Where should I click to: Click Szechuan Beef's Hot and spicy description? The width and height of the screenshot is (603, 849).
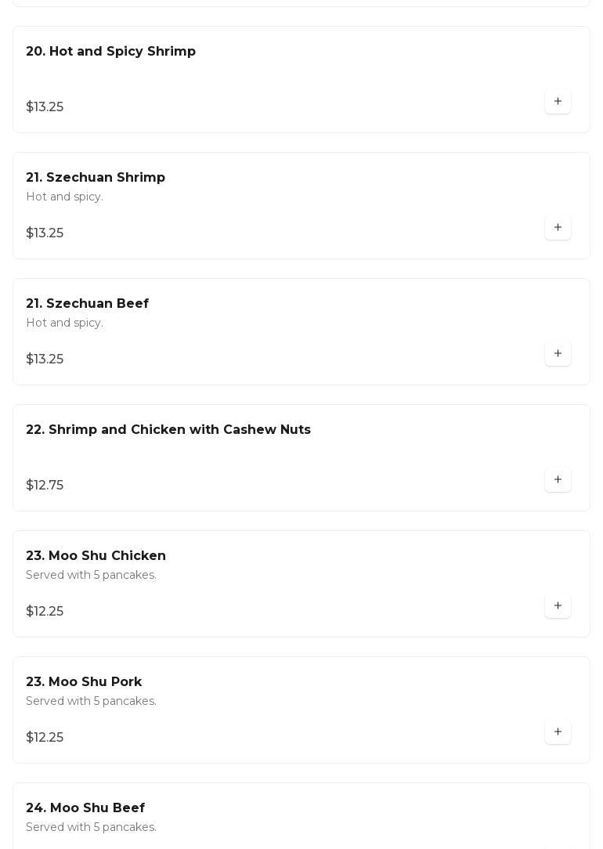tap(64, 323)
